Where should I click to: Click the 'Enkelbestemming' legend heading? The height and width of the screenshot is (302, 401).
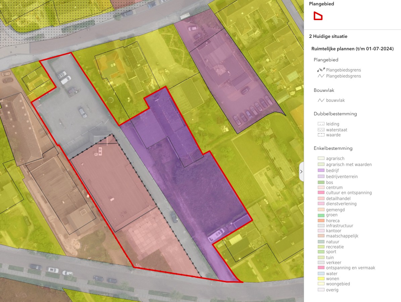333,148
